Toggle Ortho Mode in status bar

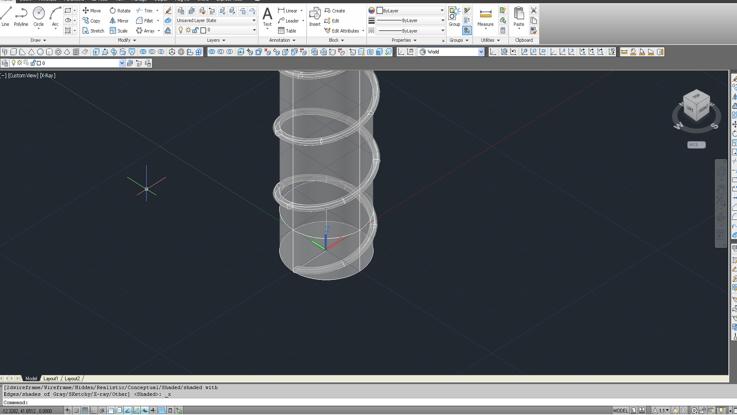click(93, 410)
